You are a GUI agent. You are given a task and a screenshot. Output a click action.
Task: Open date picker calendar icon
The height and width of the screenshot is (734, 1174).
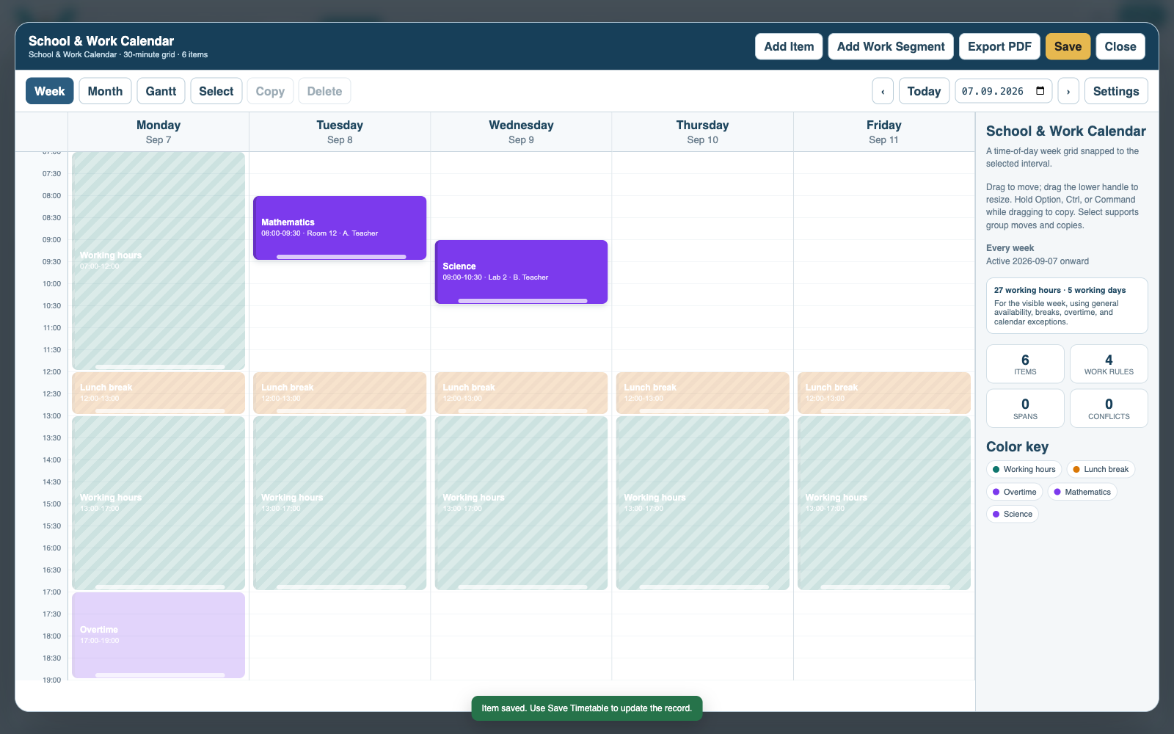(x=1040, y=91)
